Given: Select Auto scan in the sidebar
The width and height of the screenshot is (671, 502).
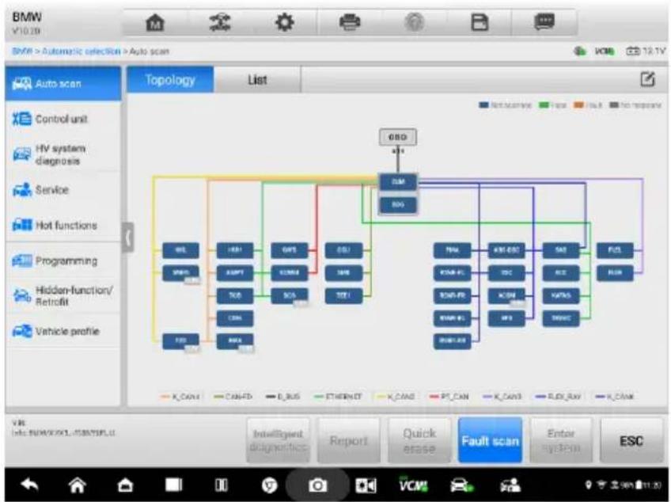Looking at the screenshot, I should 63,83.
